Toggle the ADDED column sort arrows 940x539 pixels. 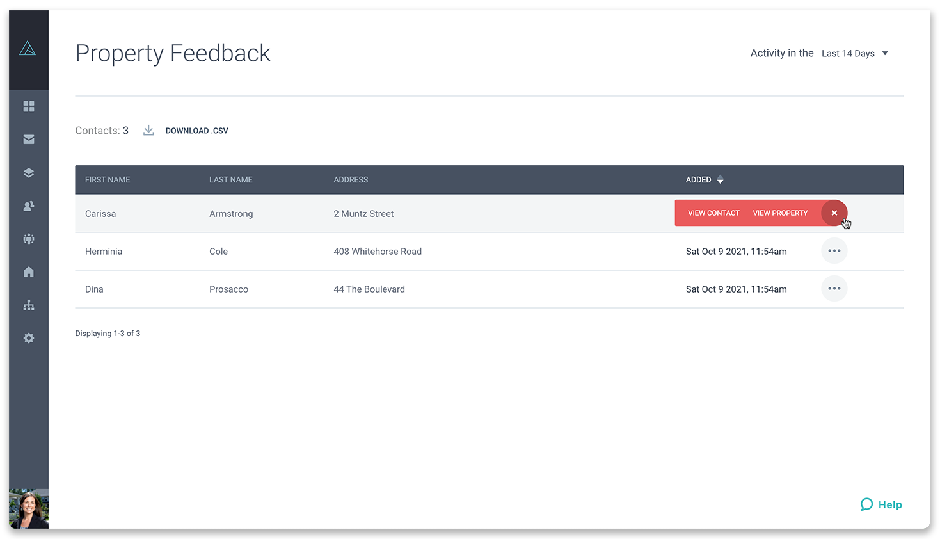[720, 180]
